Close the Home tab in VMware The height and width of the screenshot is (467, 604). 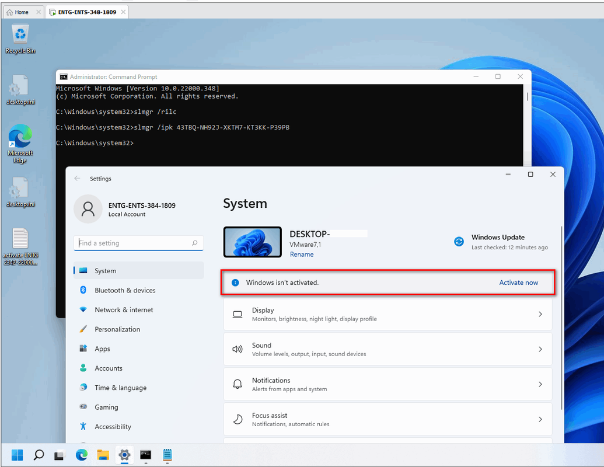[x=39, y=12]
